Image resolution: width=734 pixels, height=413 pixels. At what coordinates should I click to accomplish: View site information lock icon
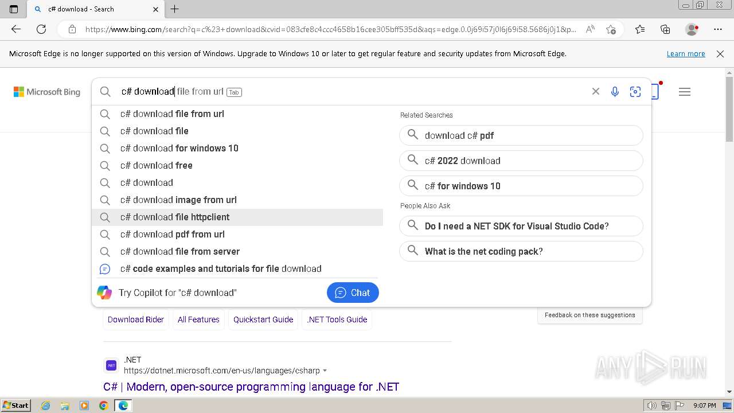[x=72, y=29]
